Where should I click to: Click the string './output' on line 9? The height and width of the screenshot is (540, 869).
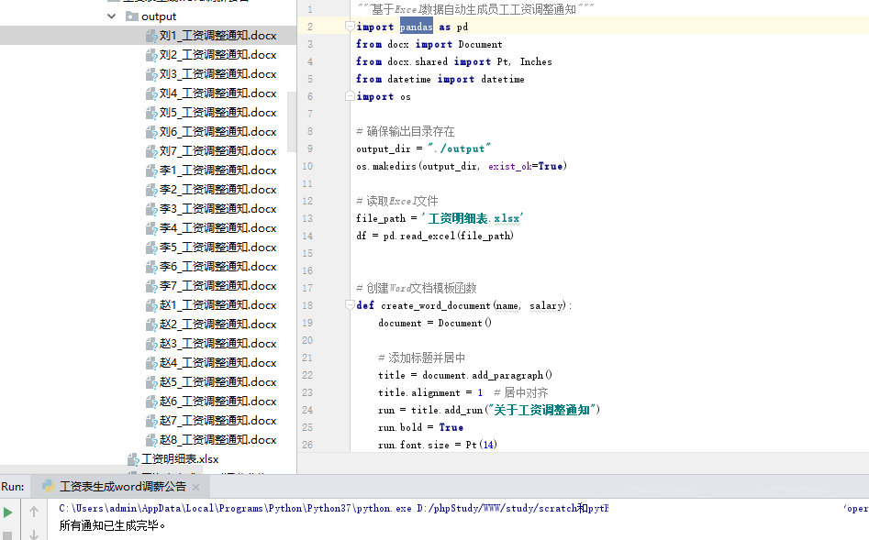tap(459, 149)
